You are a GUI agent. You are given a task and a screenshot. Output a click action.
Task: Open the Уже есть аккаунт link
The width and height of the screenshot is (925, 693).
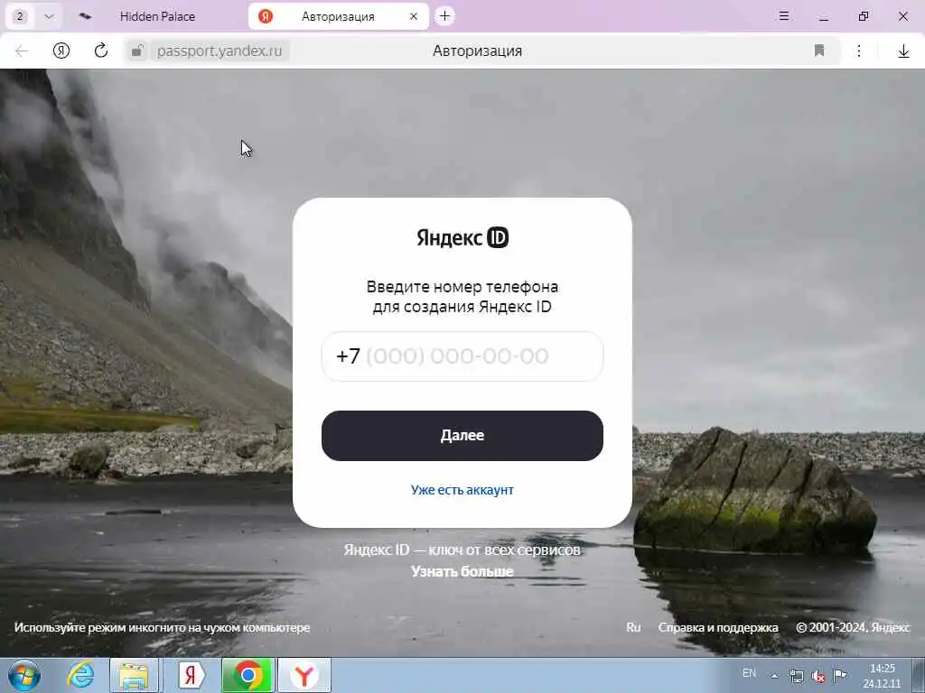462,490
